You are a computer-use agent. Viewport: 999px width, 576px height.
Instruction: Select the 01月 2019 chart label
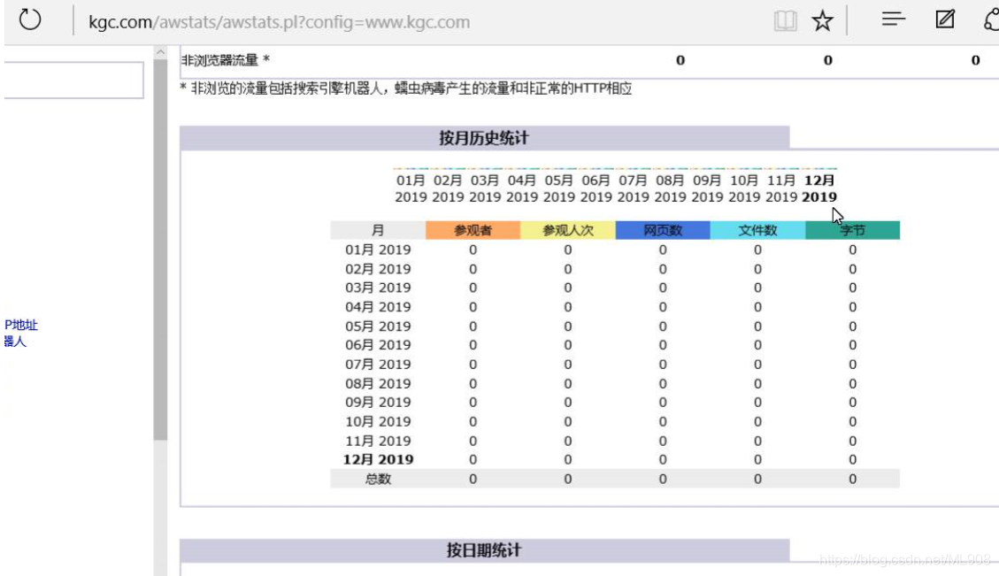(411, 188)
